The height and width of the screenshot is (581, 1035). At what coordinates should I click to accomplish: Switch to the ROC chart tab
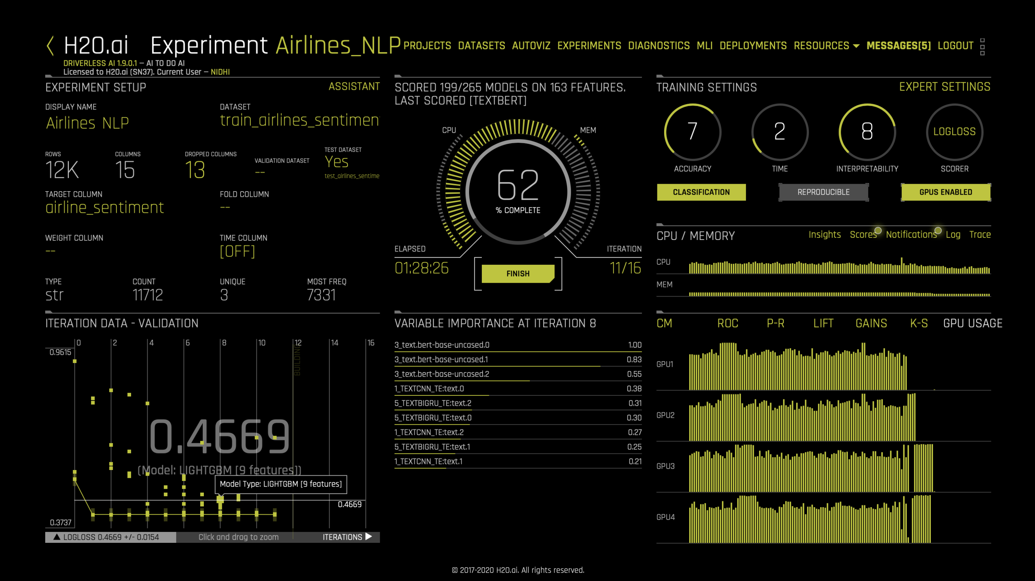click(727, 323)
